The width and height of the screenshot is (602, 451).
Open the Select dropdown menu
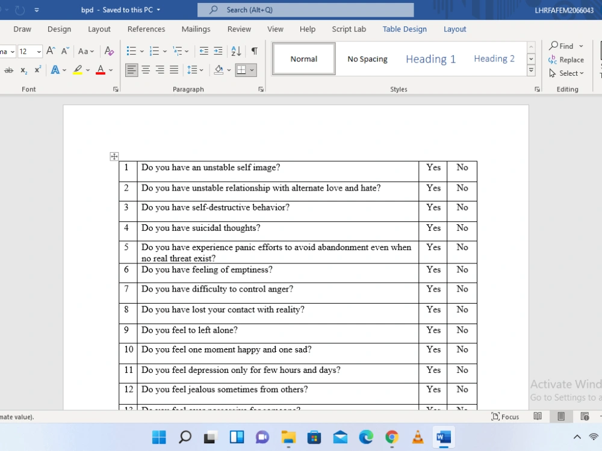pos(566,73)
